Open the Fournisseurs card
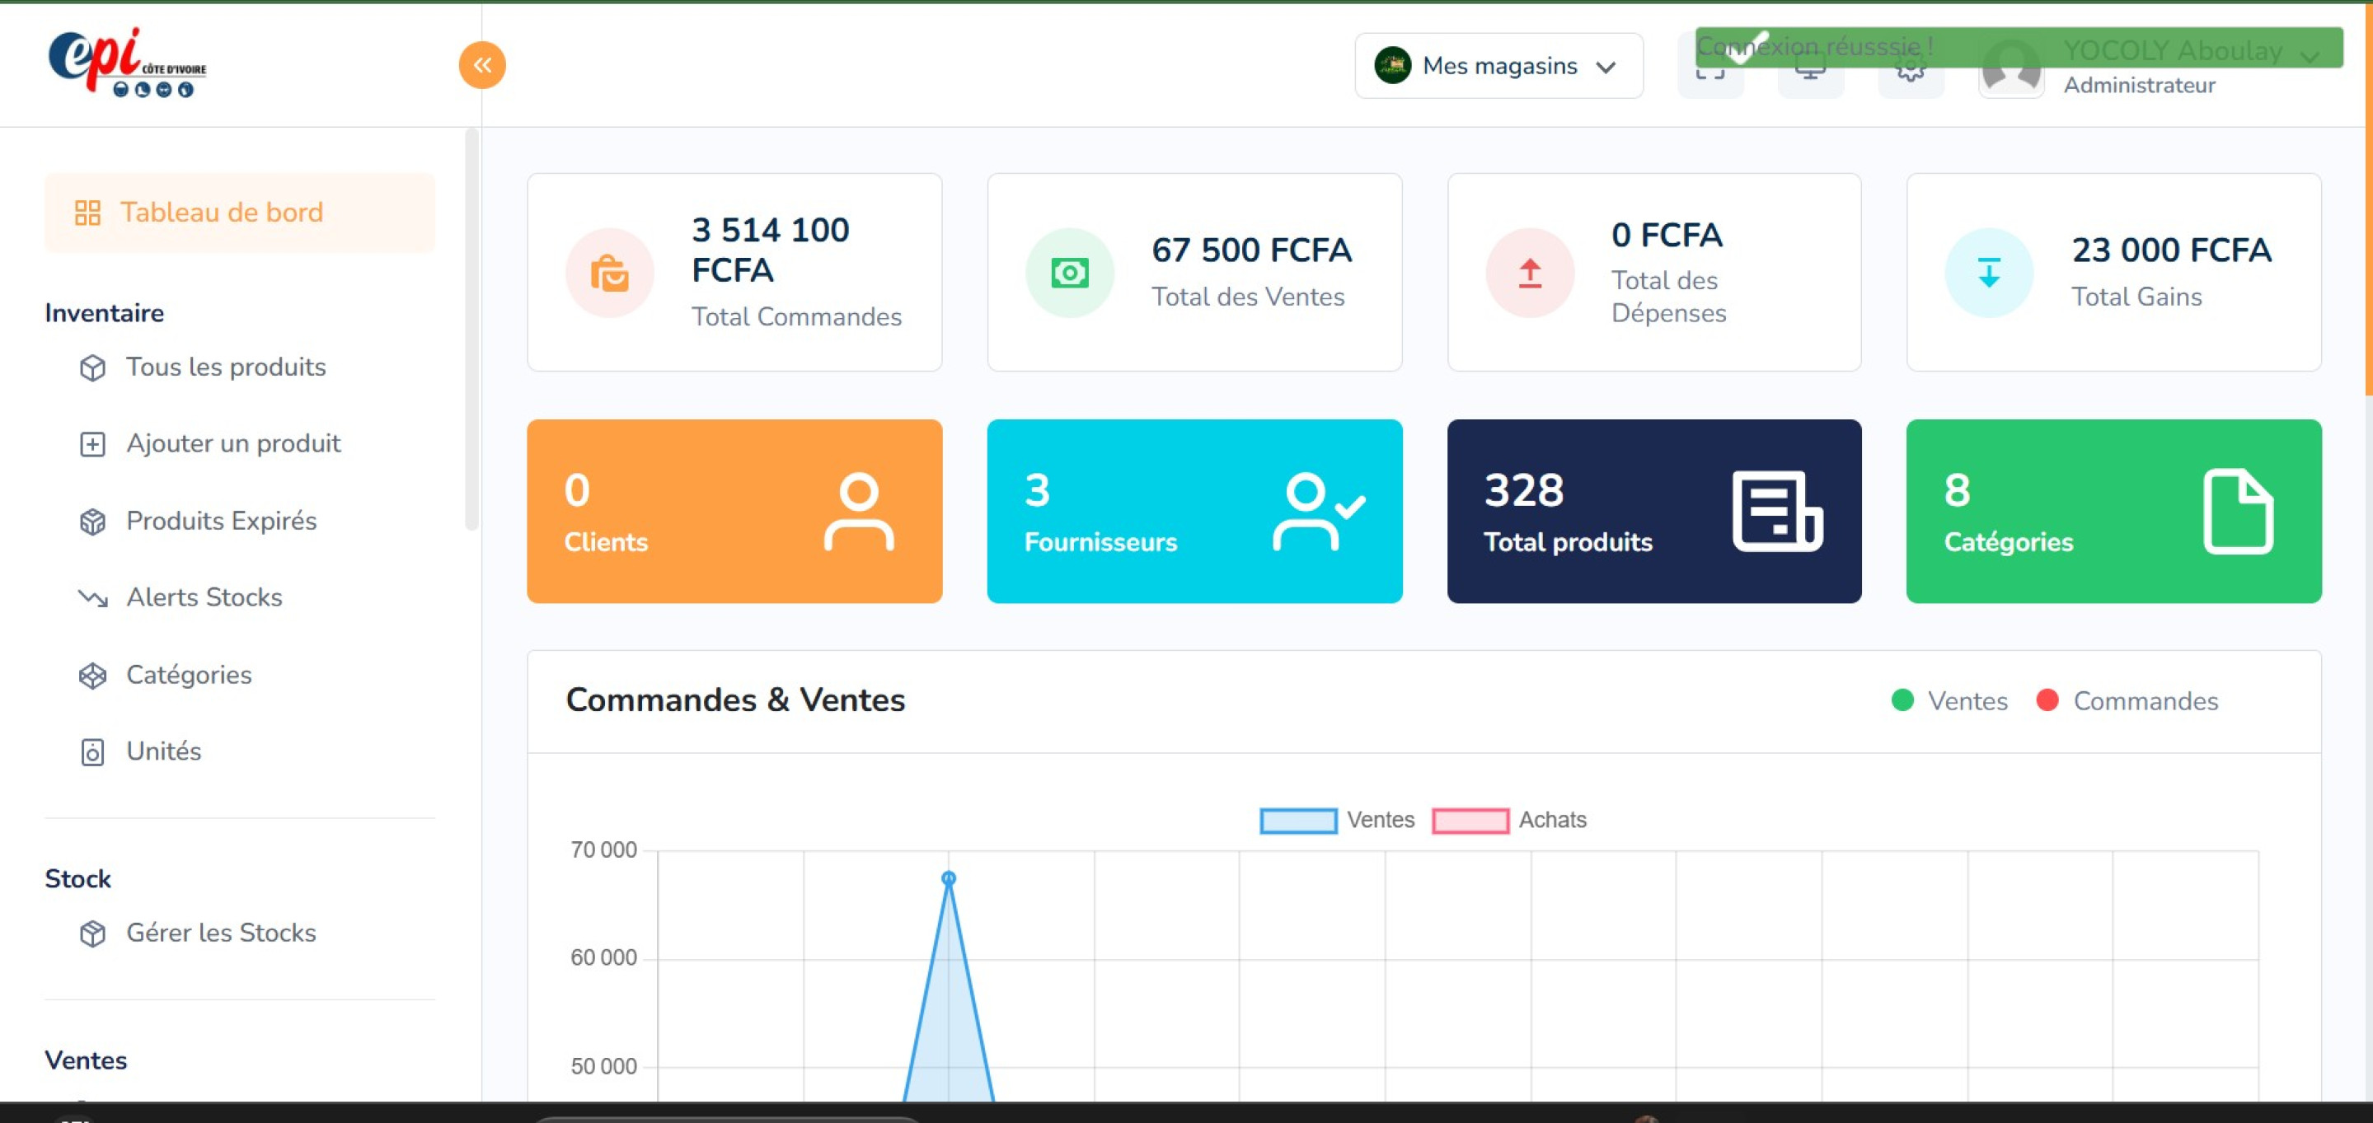The height and width of the screenshot is (1123, 2373). click(x=1194, y=511)
